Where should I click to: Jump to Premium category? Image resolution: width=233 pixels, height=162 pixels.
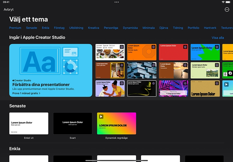click(15, 28)
